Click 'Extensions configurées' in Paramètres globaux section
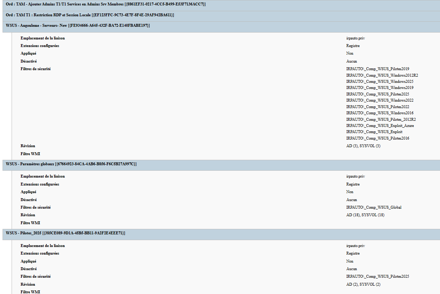The image size is (440, 294). (40, 184)
